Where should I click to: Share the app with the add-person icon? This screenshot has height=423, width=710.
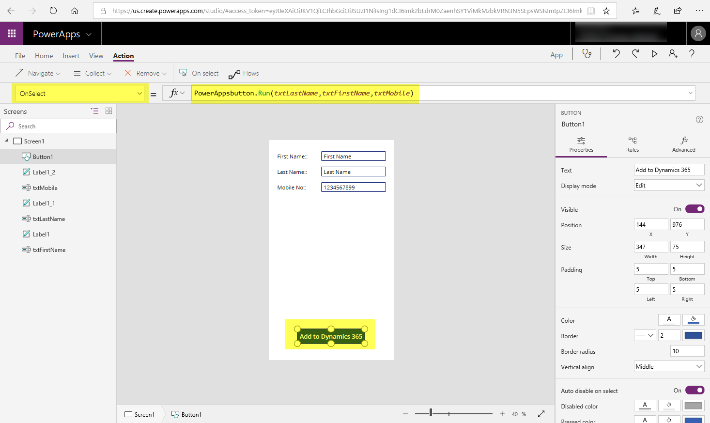click(673, 54)
